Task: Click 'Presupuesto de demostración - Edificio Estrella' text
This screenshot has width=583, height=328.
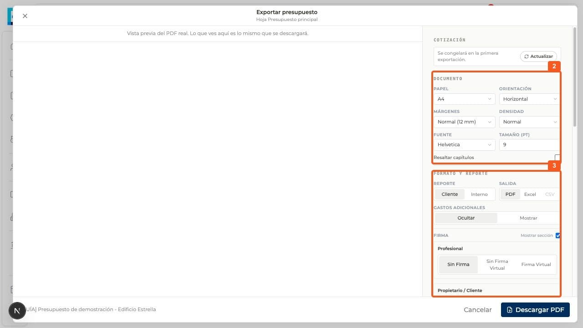Action: click(x=97, y=309)
